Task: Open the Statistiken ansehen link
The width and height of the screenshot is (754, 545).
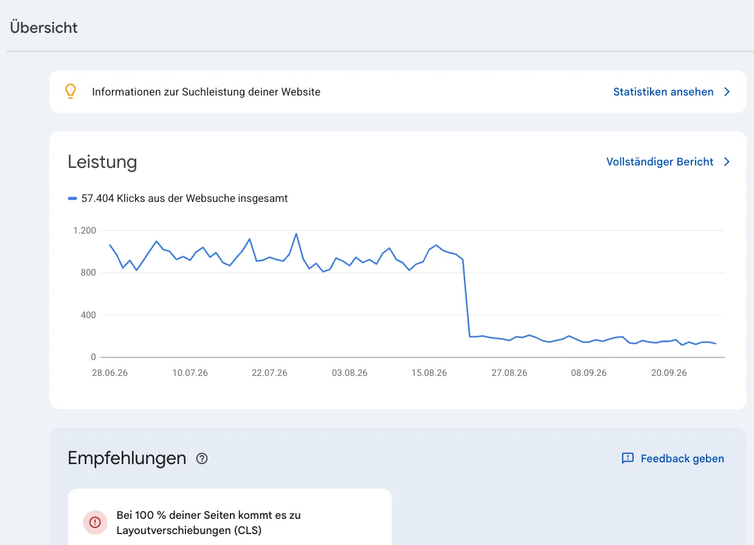Action: point(663,92)
